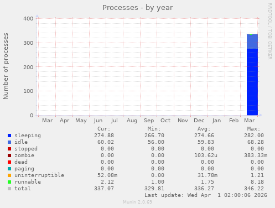Image resolution: width=275 pixels, height=208 pixels.
Task: Click the runnable legend green swatch
Action: pos(9,182)
